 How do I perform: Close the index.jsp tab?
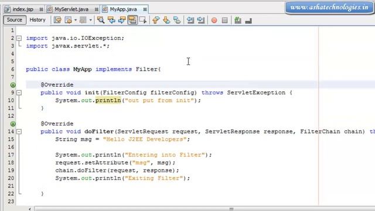(x=41, y=9)
